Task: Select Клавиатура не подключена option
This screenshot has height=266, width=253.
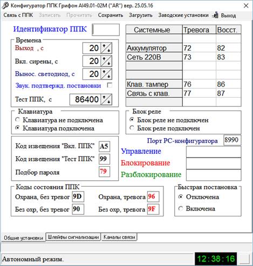Action: point(18,120)
